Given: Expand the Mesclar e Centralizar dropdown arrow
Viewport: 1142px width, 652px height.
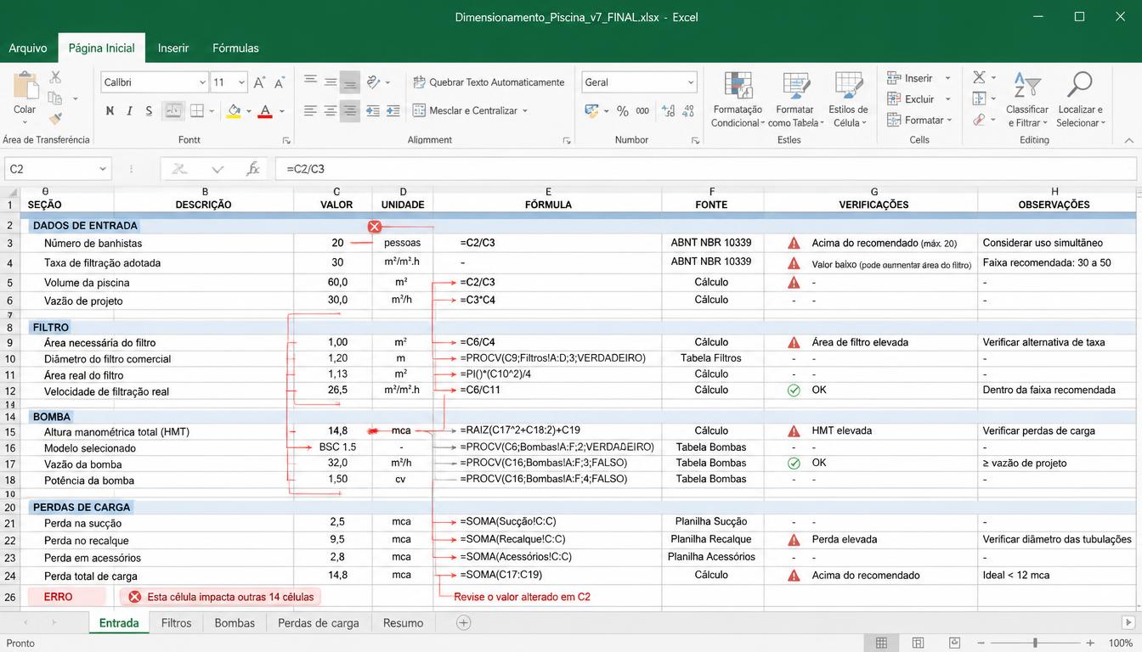Looking at the screenshot, I should point(525,111).
